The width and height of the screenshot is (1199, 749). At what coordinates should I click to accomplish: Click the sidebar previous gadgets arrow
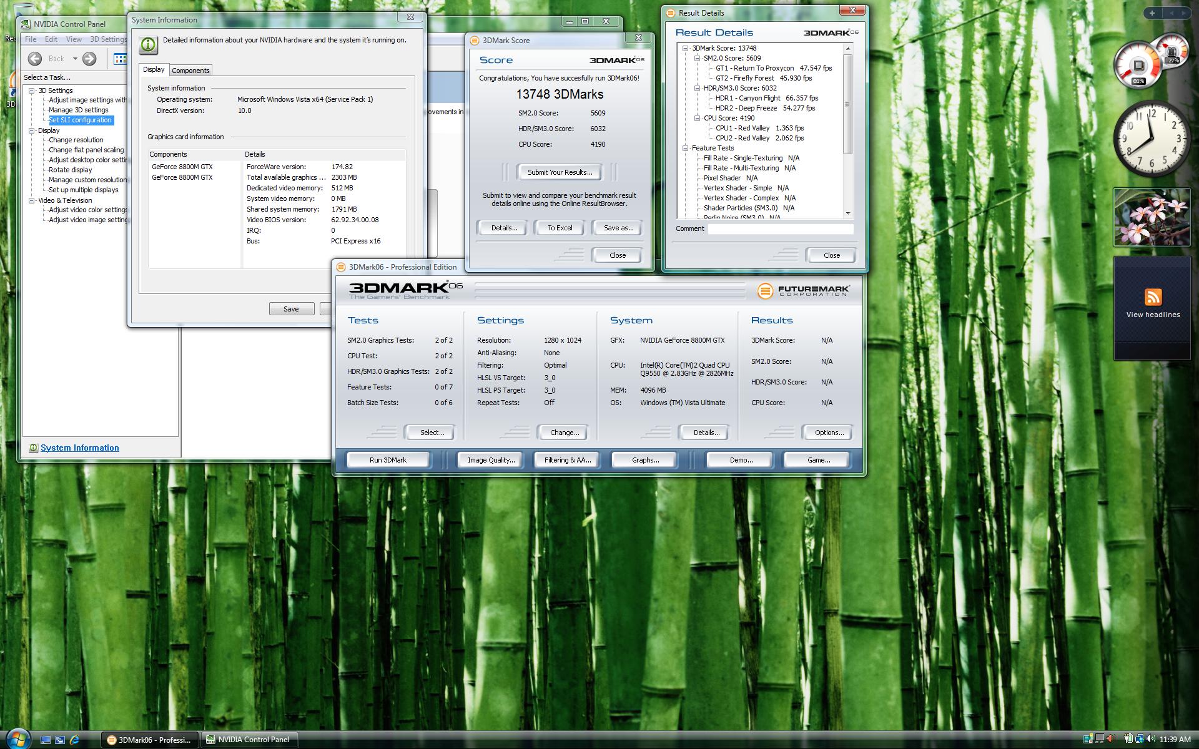click(x=1171, y=12)
